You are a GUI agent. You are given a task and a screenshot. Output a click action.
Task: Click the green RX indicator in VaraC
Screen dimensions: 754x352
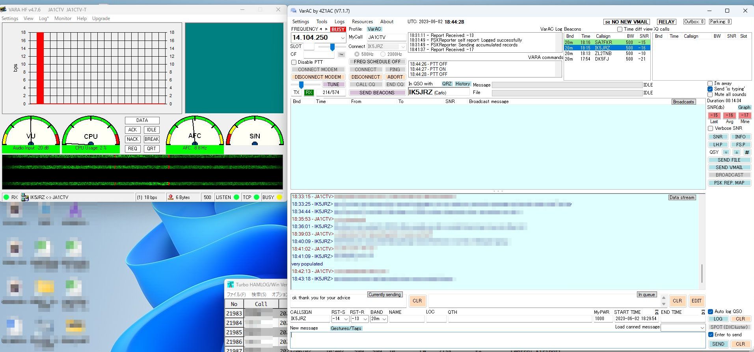(x=309, y=92)
